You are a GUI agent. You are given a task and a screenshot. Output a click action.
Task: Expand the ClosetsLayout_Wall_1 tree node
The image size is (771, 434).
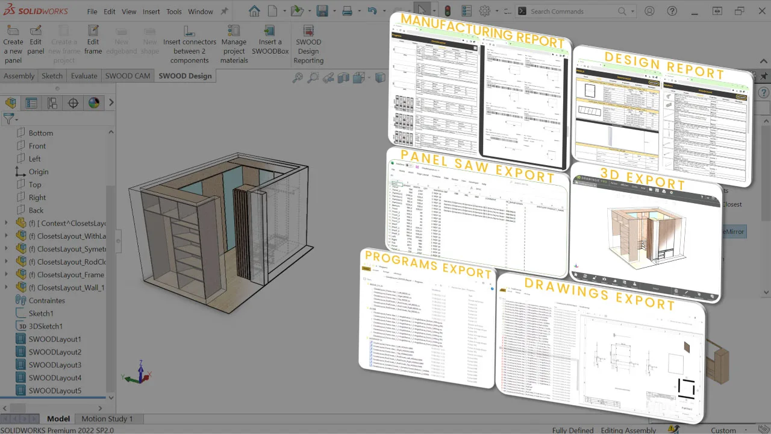point(6,288)
